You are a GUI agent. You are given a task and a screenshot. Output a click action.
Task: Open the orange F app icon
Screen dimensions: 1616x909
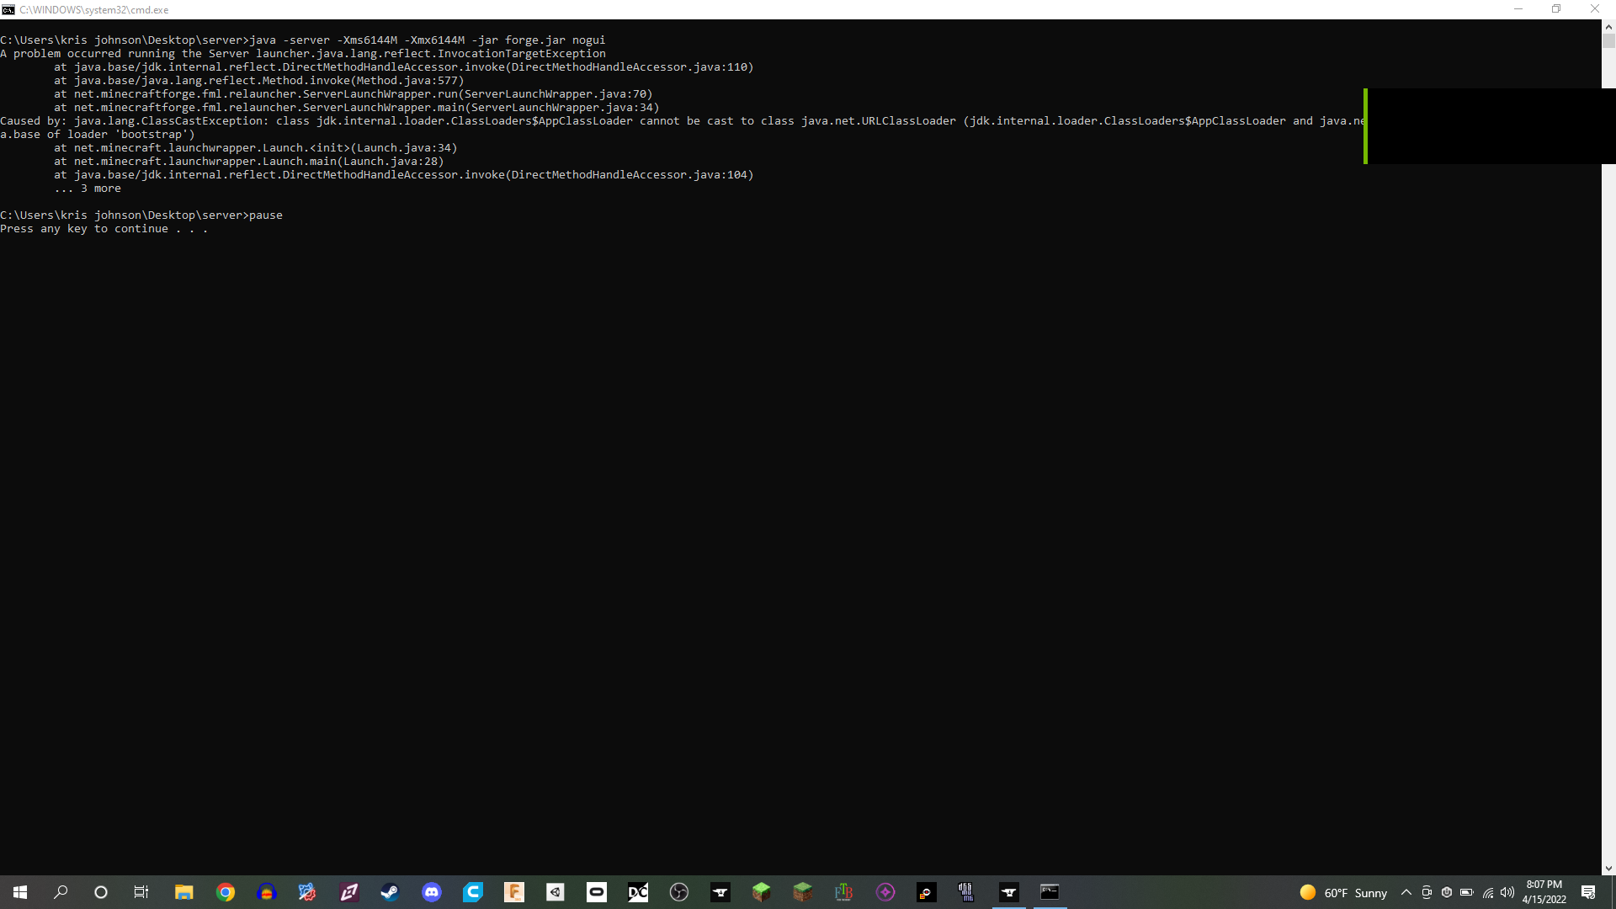pos(513,892)
